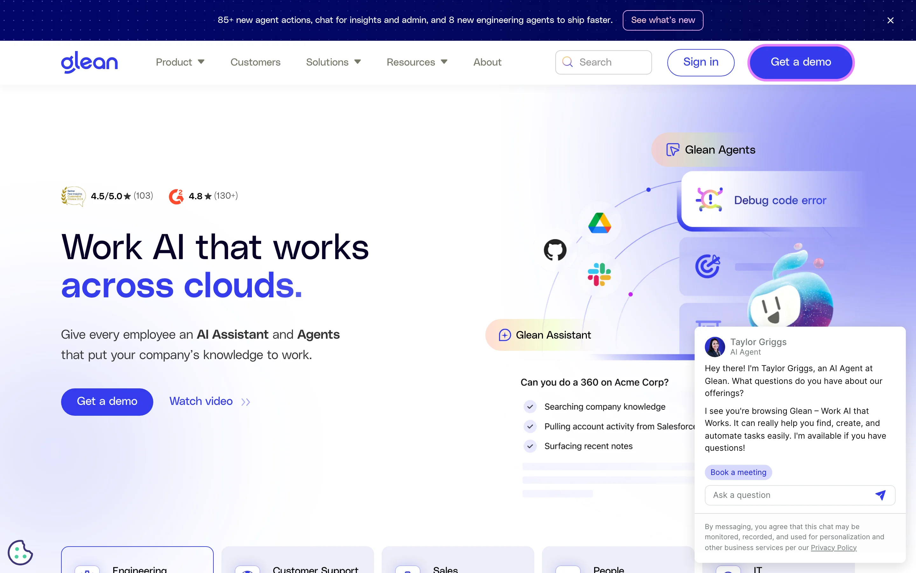Expand the Product dropdown menu
Viewport: 916px width, 573px height.
click(x=180, y=62)
